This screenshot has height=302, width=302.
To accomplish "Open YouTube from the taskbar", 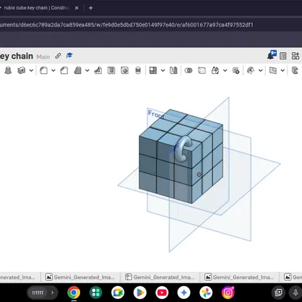I will click(x=162, y=292).
